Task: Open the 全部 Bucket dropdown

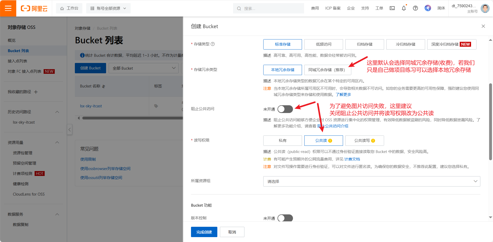Action: tap(144, 68)
